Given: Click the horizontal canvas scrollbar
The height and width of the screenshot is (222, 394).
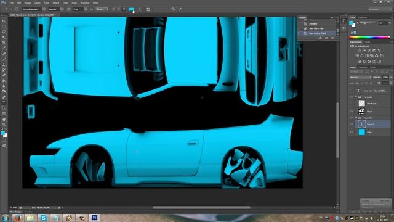Looking at the screenshot, I should 201,208.
